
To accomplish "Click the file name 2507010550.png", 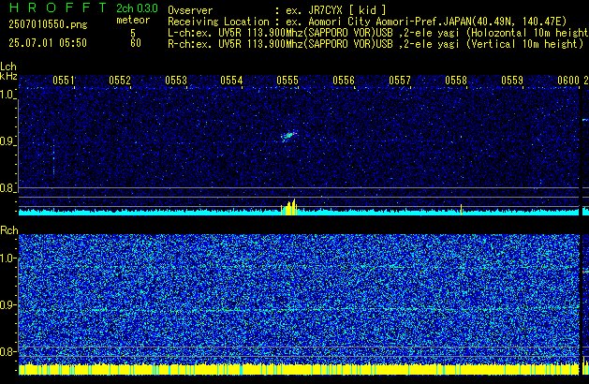I will point(48,24).
